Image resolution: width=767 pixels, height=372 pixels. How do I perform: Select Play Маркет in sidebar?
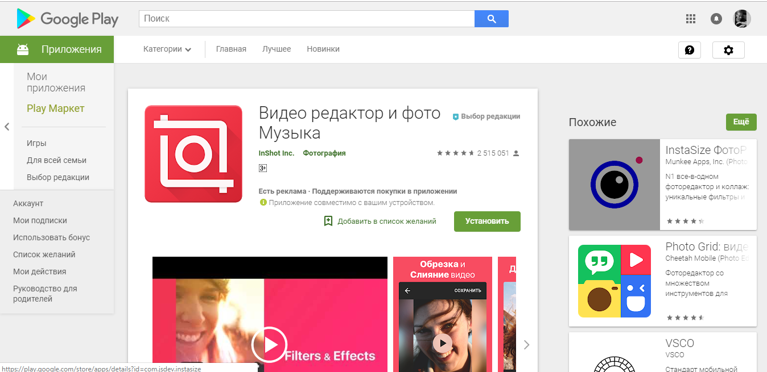tap(55, 108)
